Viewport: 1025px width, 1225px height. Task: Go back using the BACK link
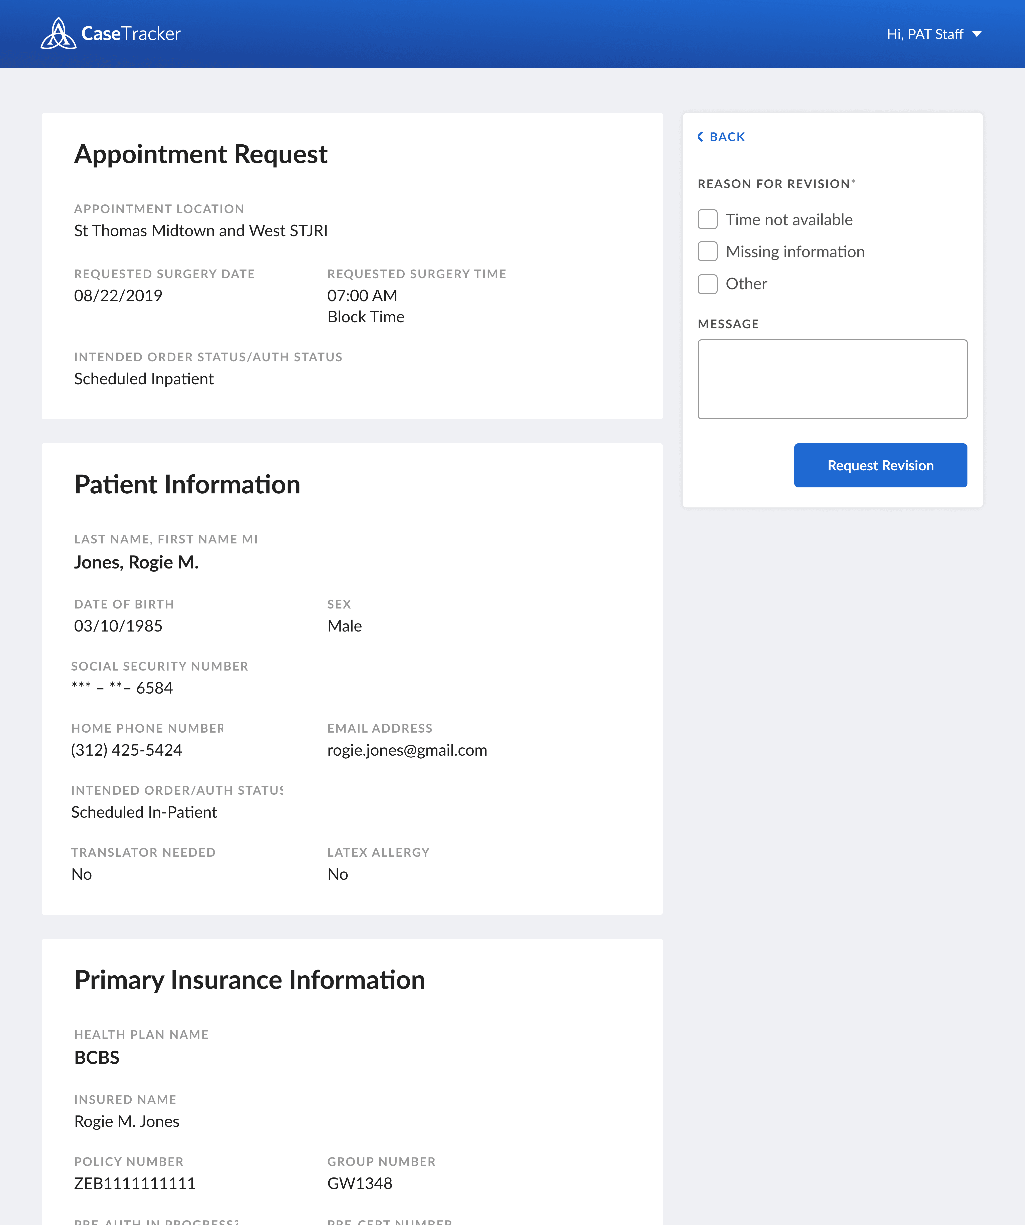[x=727, y=137]
